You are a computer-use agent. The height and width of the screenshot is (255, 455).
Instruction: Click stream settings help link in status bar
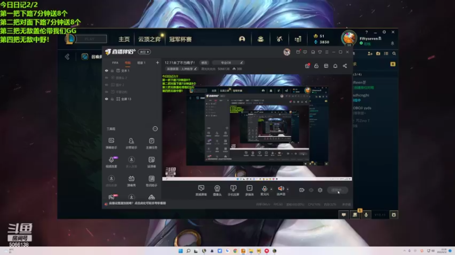tap(137, 203)
